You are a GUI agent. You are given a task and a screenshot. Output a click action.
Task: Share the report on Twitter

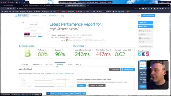coord(140,54)
